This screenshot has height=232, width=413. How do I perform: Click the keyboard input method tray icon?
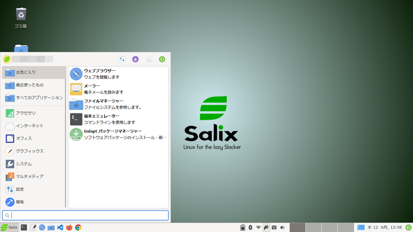click(x=274, y=227)
